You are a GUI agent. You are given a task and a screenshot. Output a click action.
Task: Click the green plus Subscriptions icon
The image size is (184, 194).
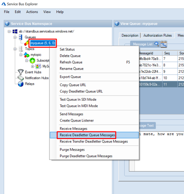point(32,61)
